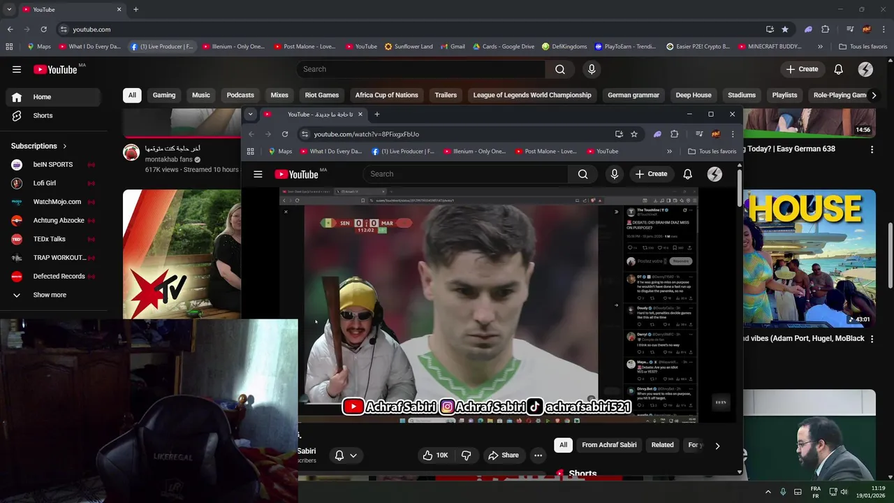Like the video with the 10K thumbs up
Viewport: 894px width, 503px height.
[435, 455]
